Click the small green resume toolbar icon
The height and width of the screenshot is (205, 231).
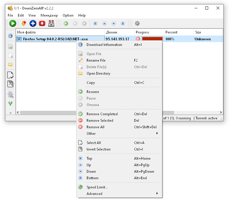tap(66, 23)
